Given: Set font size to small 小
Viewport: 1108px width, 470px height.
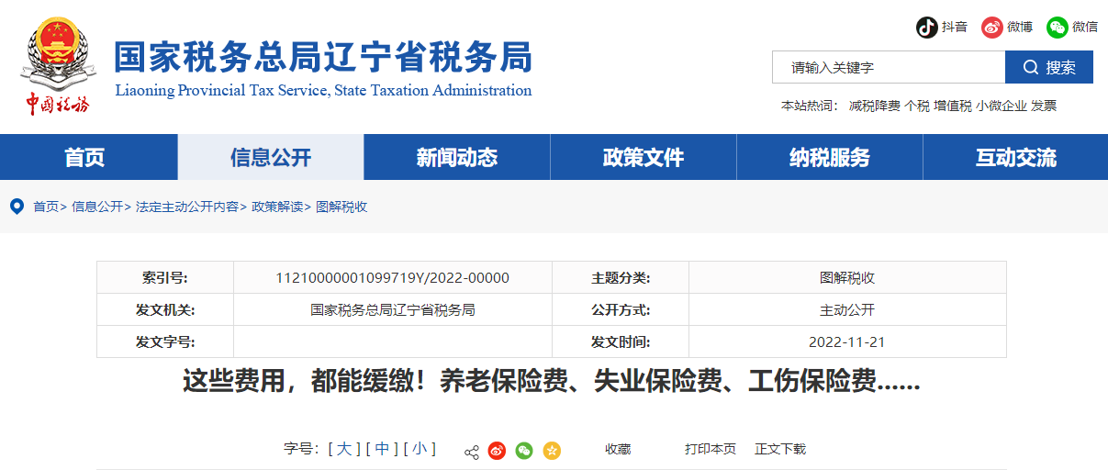Looking at the screenshot, I should pyautogui.click(x=420, y=449).
